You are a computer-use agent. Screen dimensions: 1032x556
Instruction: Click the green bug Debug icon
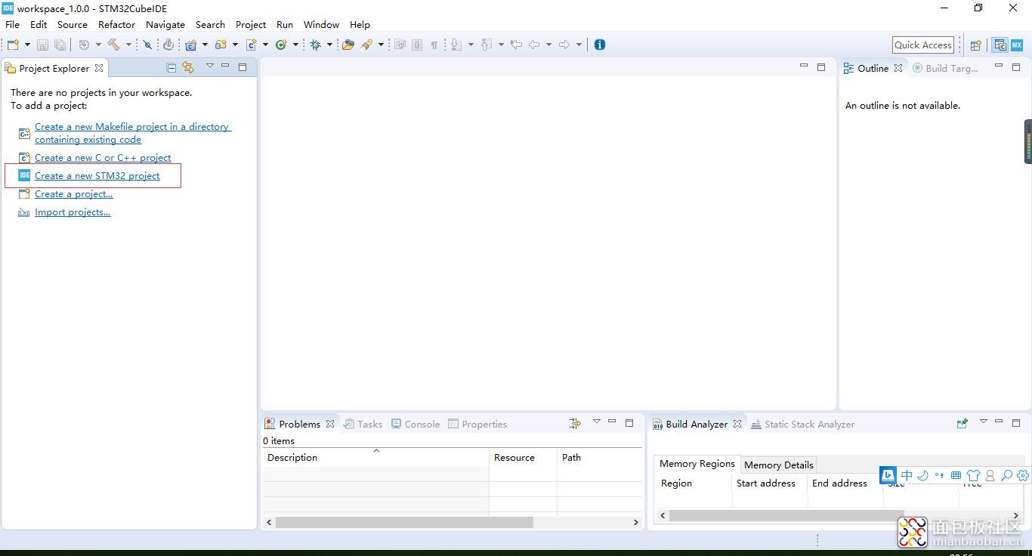point(316,45)
